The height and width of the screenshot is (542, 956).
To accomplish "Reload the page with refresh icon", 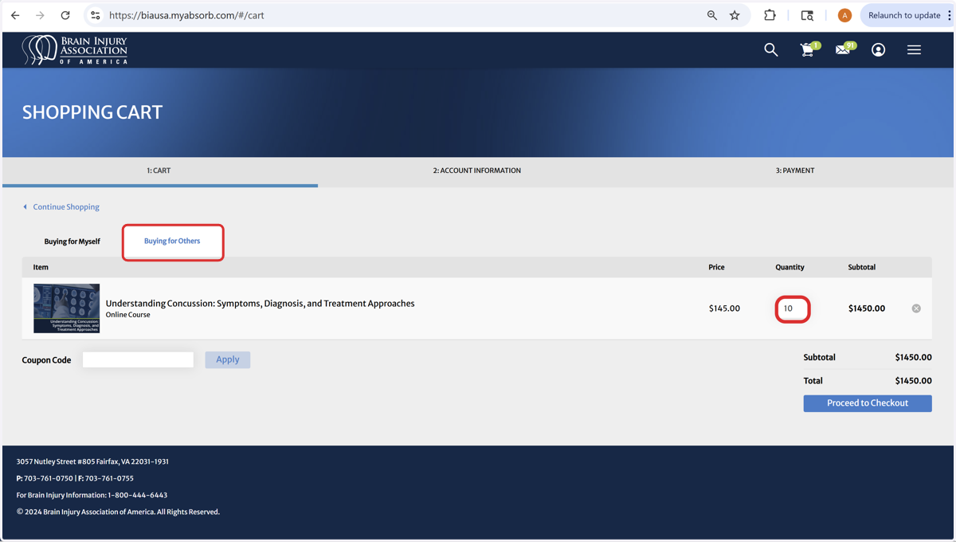I will coord(65,15).
